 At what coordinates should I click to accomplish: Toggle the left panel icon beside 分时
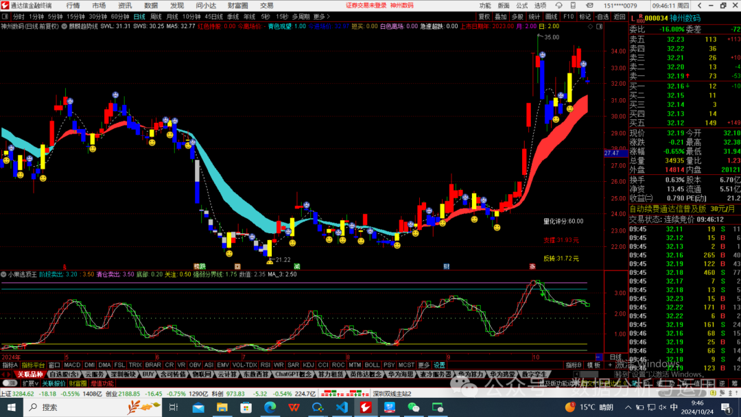(x=5, y=16)
